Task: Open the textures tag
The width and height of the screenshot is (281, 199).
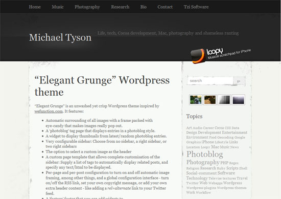Action: [229, 179]
